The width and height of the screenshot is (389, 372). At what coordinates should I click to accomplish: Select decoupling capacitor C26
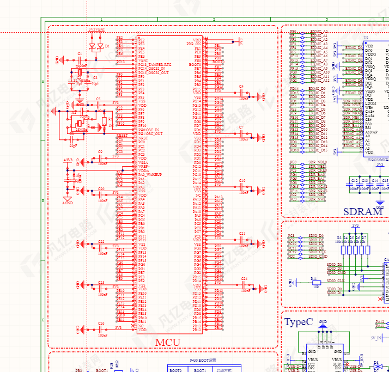point(100,330)
